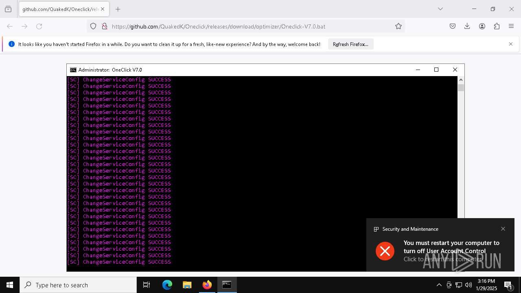The width and height of the screenshot is (521, 293).
Task: Open the Firefox extensions panel
Action: (497, 26)
